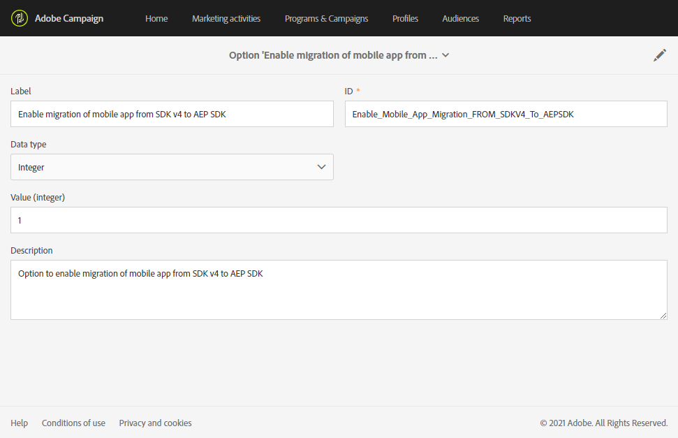Click the Adobe Campaign brand text
The height and width of the screenshot is (438, 678).
tap(69, 19)
